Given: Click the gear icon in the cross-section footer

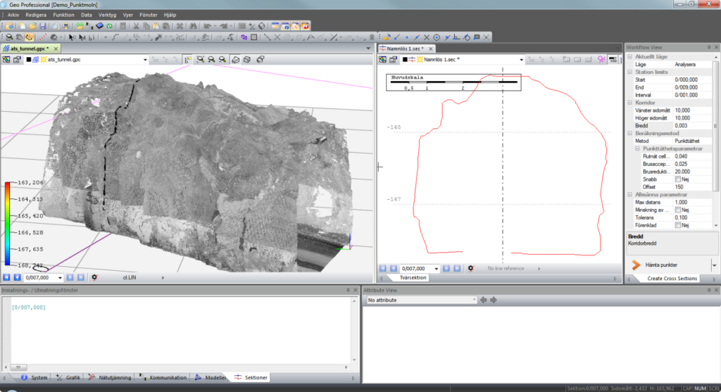Looking at the screenshot, I should click(x=470, y=268).
